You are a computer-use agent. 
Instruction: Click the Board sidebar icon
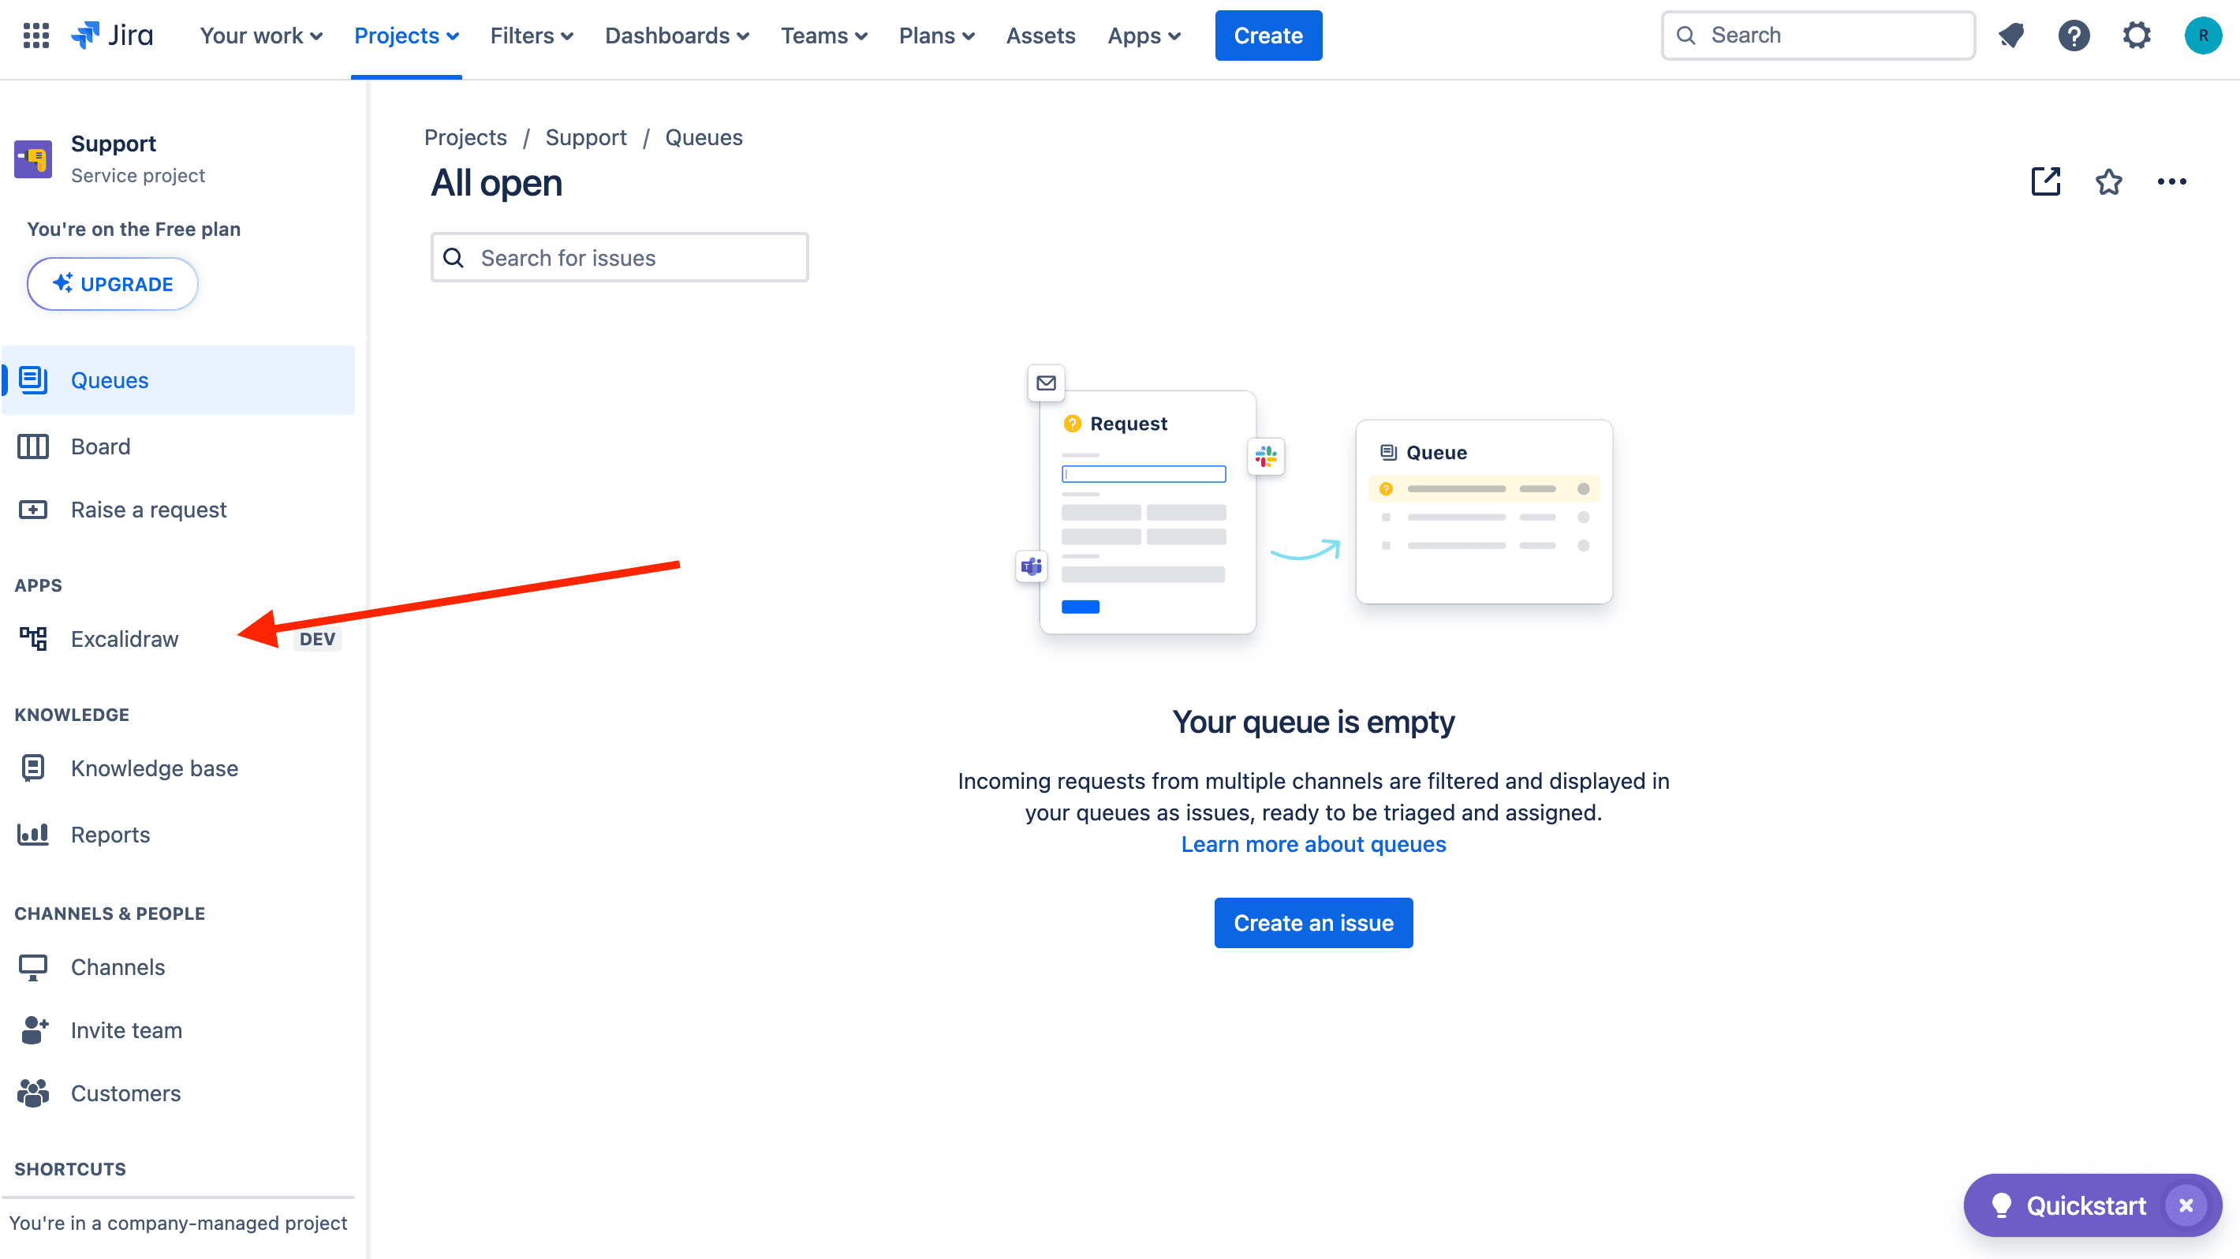tap(33, 446)
